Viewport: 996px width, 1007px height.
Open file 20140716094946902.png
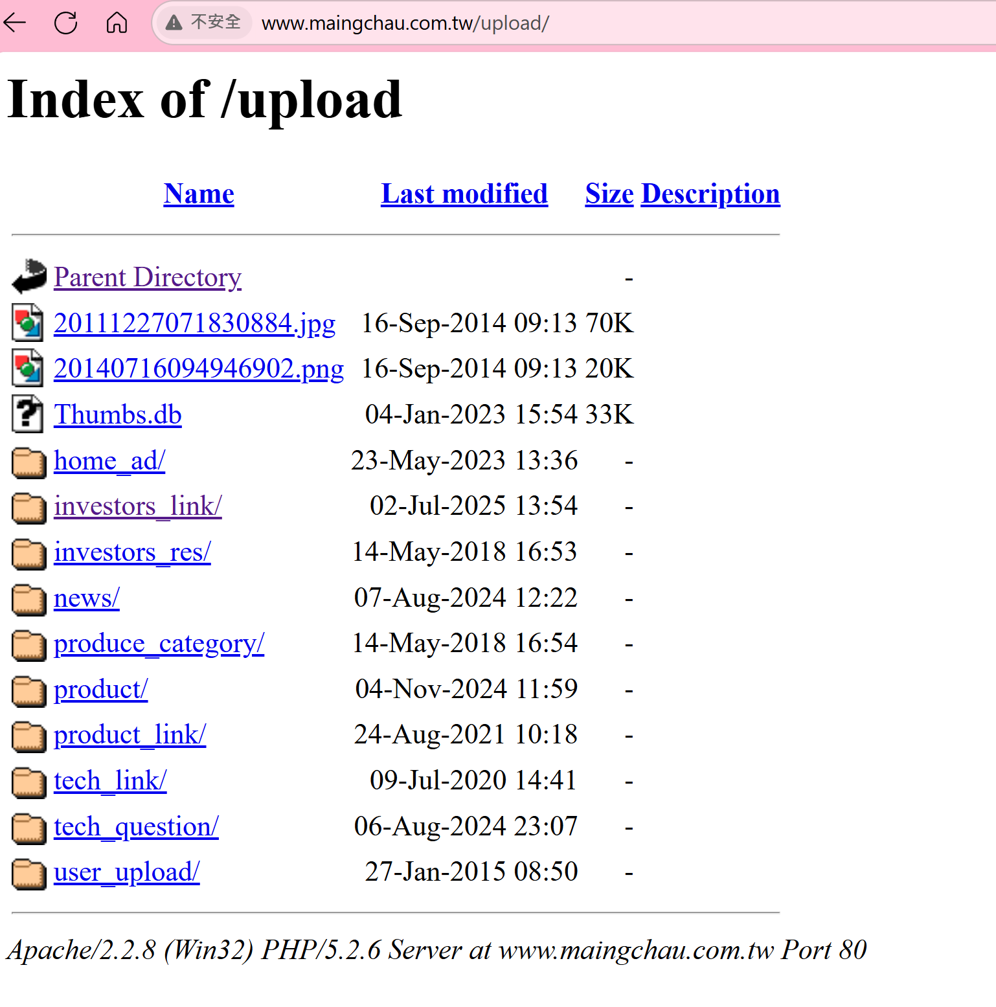tap(199, 368)
